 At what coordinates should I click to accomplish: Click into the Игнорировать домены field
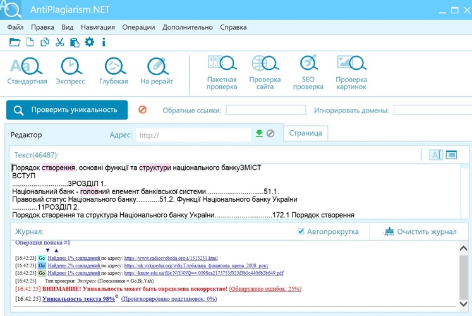pos(433,110)
